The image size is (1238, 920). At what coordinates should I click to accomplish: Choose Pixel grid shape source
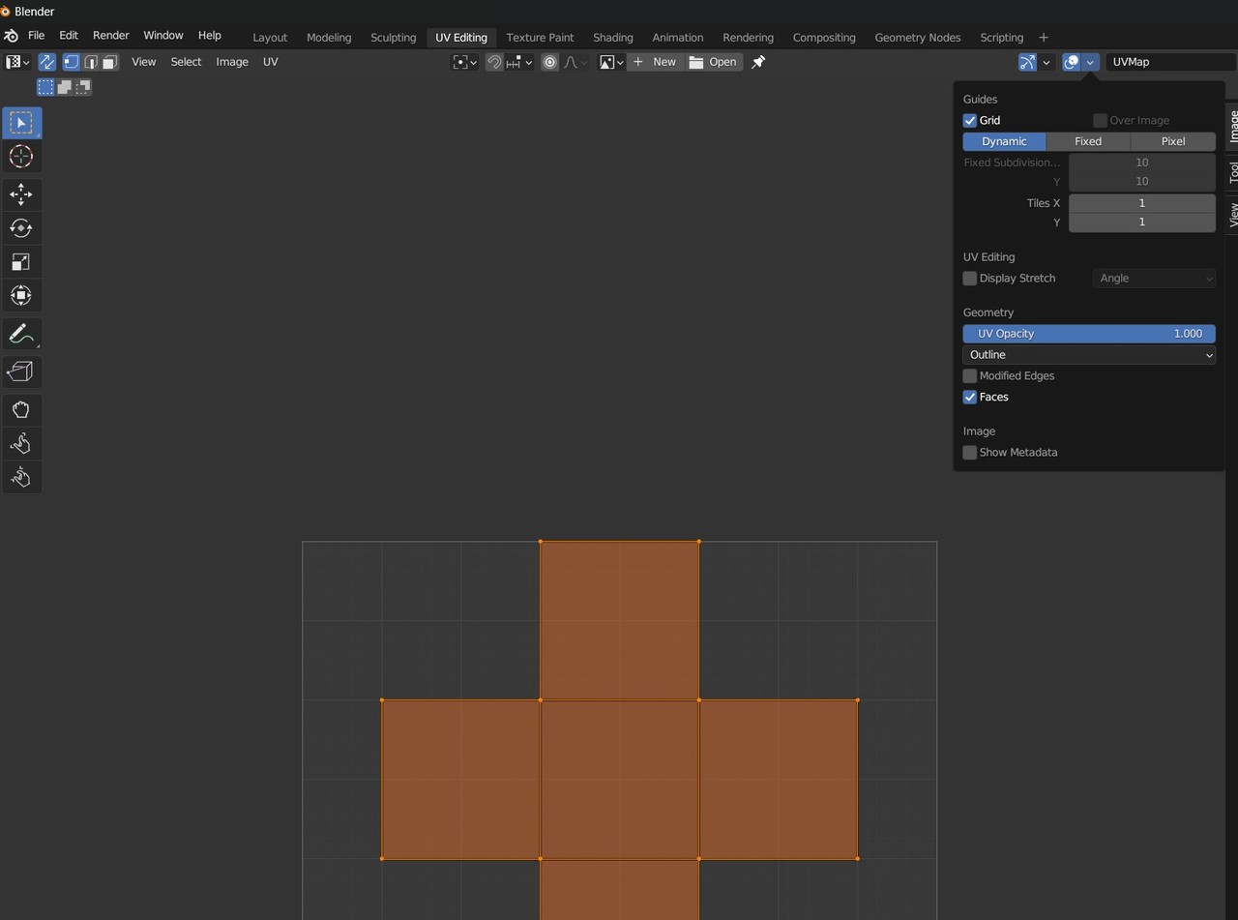[x=1173, y=141]
